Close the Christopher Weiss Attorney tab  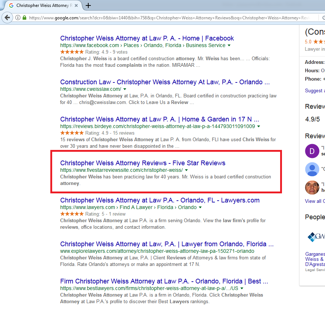click(x=76, y=5)
